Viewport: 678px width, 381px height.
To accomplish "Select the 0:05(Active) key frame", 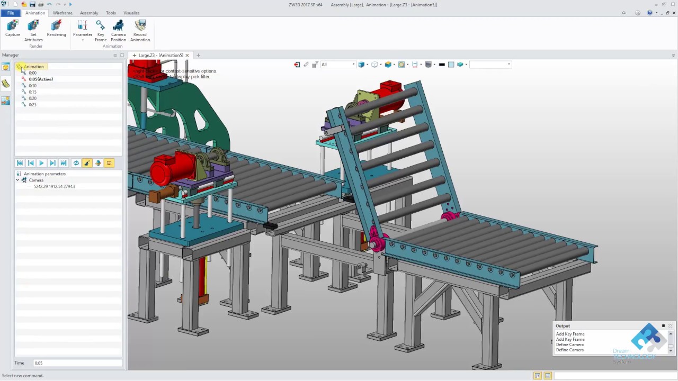I will point(40,79).
